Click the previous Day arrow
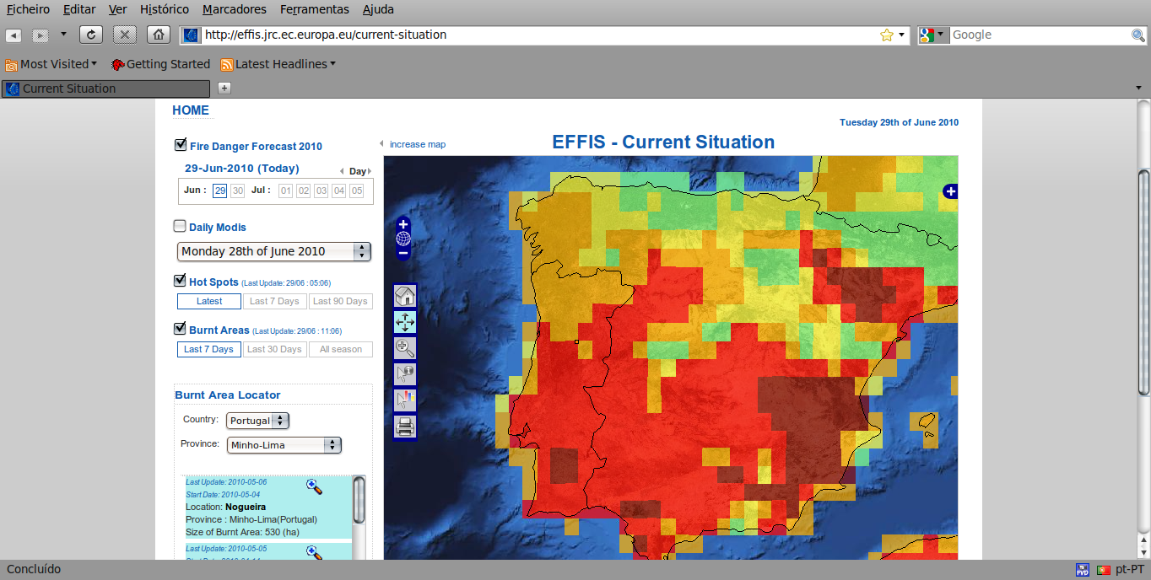The width and height of the screenshot is (1151, 580). pos(342,171)
